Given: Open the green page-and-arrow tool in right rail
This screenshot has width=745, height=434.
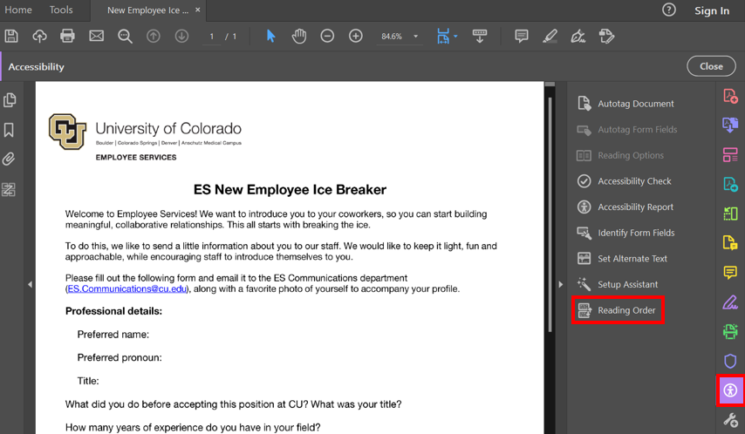Looking at the screenshot, I should pos(730,214).
